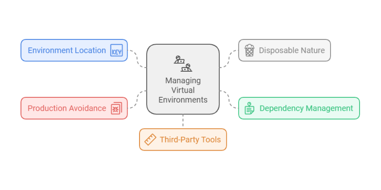Image resolution: width=381 pixels, height=190 pixels.
Task: Click the 'Dependency Management' label
Action: pyautogui.click(x=306, y=108)
